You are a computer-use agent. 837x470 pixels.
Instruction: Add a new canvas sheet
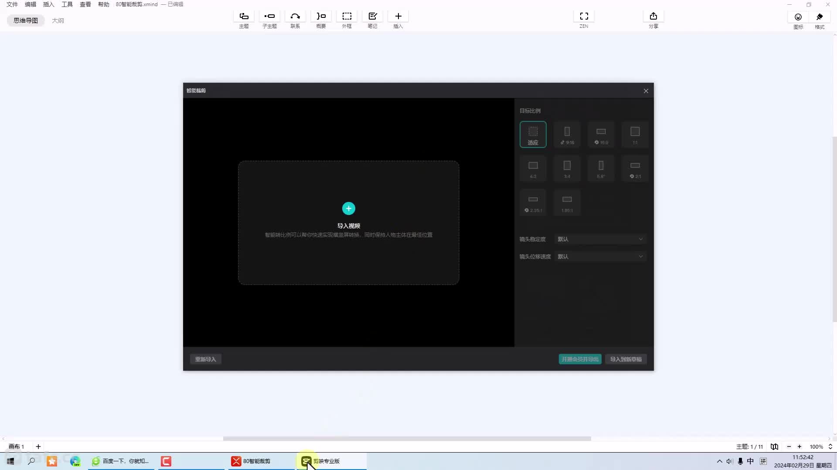pyautogui.click(x=38, y=446)
